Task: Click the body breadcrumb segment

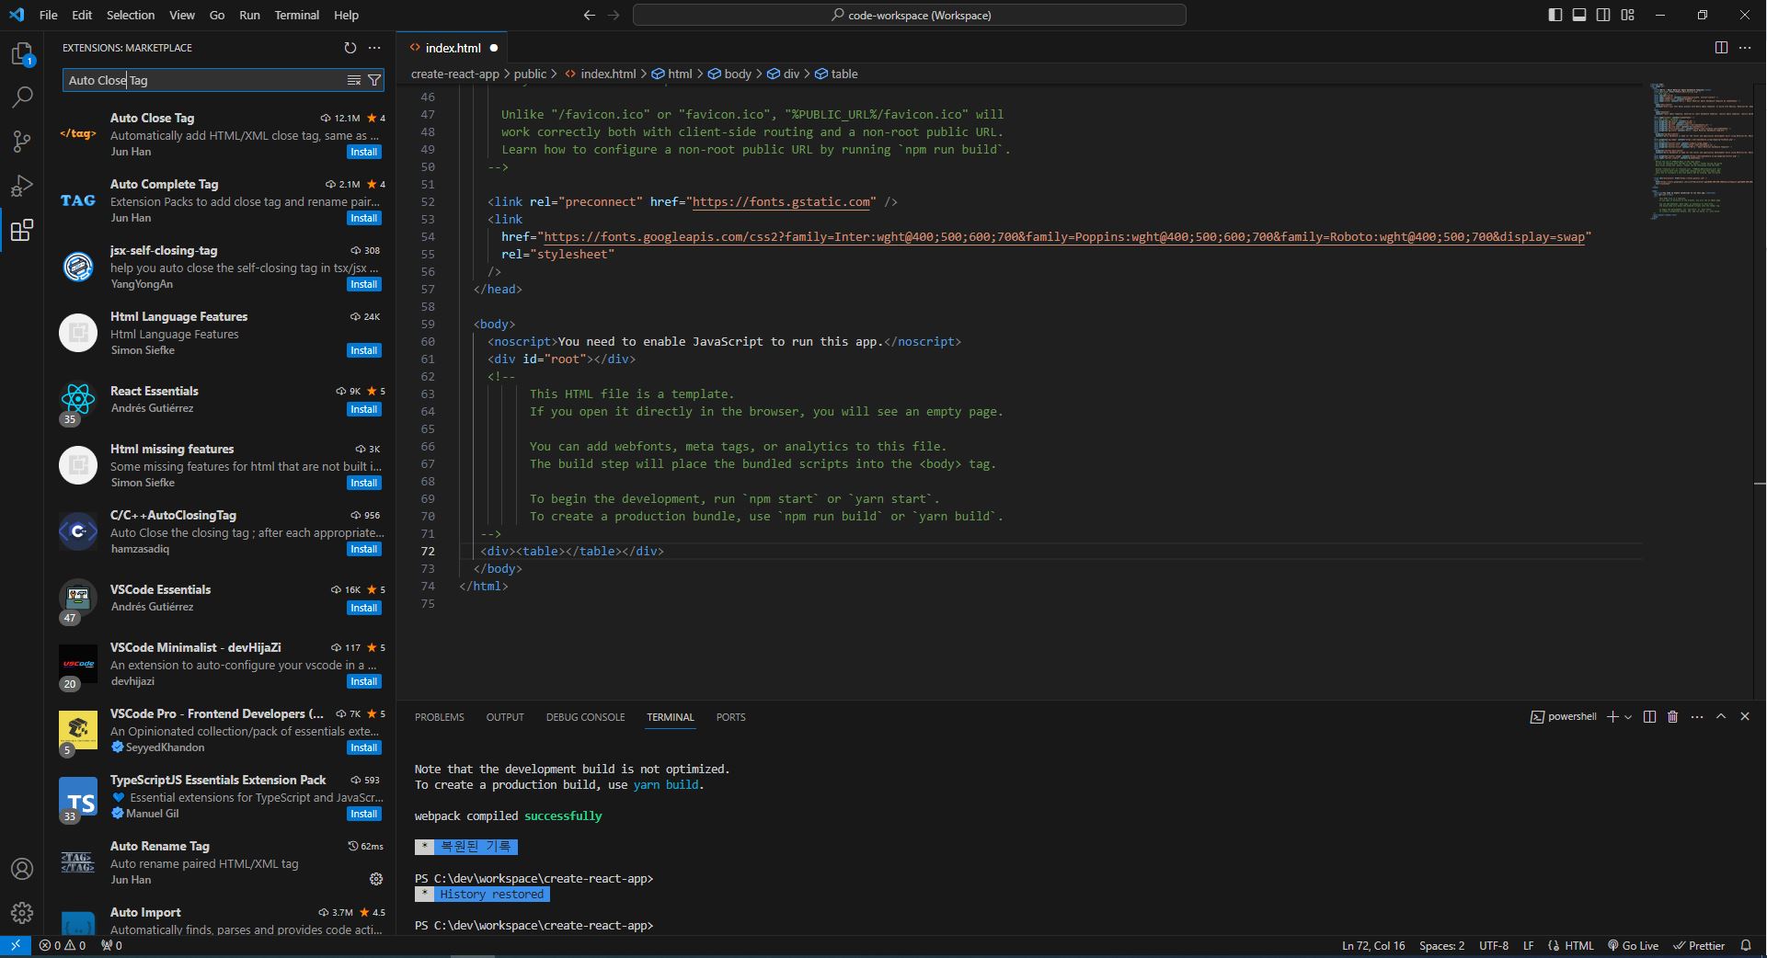Action: tap(730, 74)
